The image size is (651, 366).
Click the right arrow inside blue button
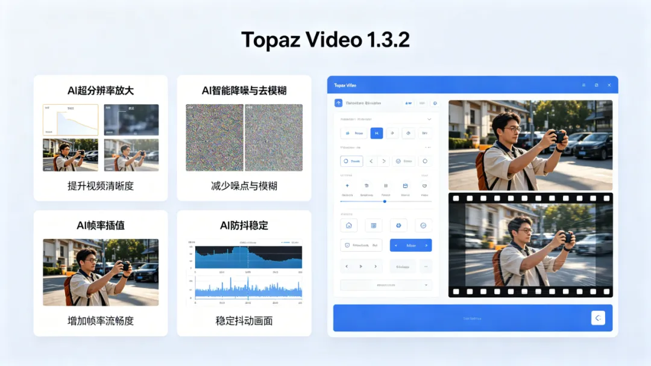click(426, 246)
